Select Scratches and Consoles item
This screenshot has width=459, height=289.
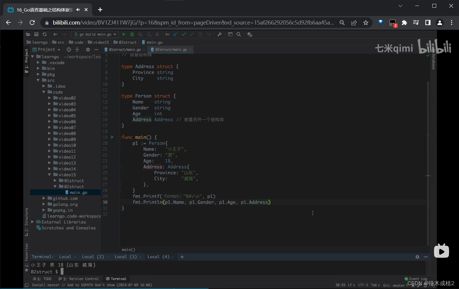[66, 228]
